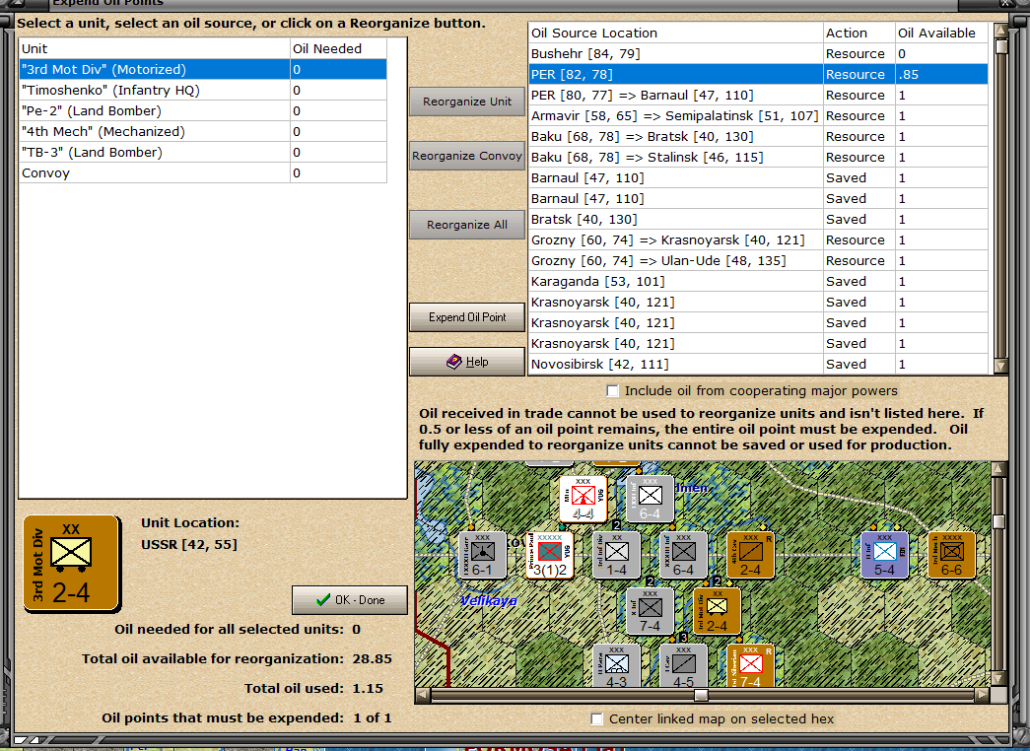The image size is (1030, 751).
Task: Click the Oil Needed column header
Action: tap(338, 48)
